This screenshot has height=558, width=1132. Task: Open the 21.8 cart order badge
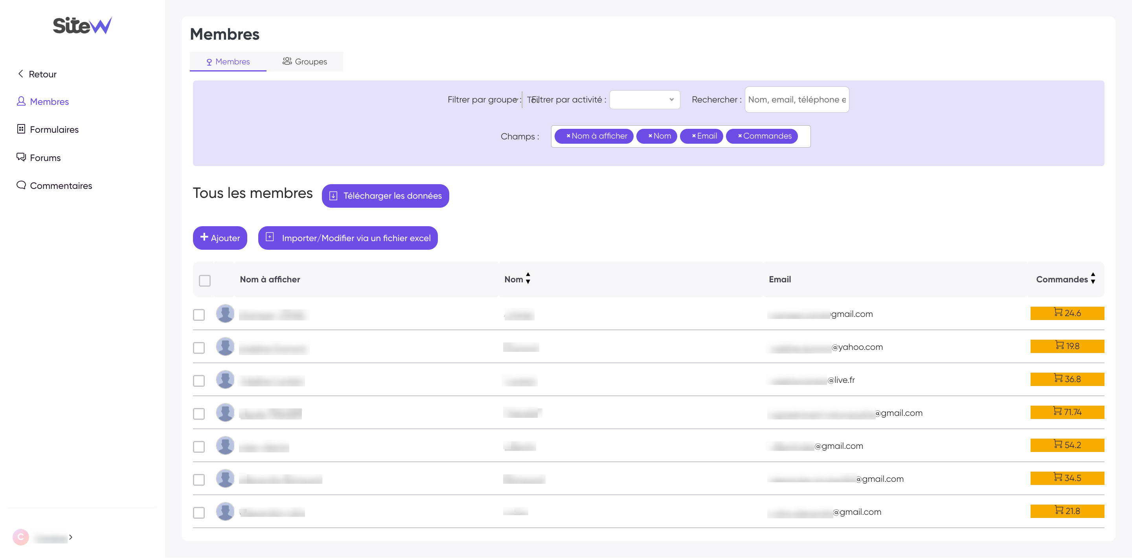tap(1067, 510)
